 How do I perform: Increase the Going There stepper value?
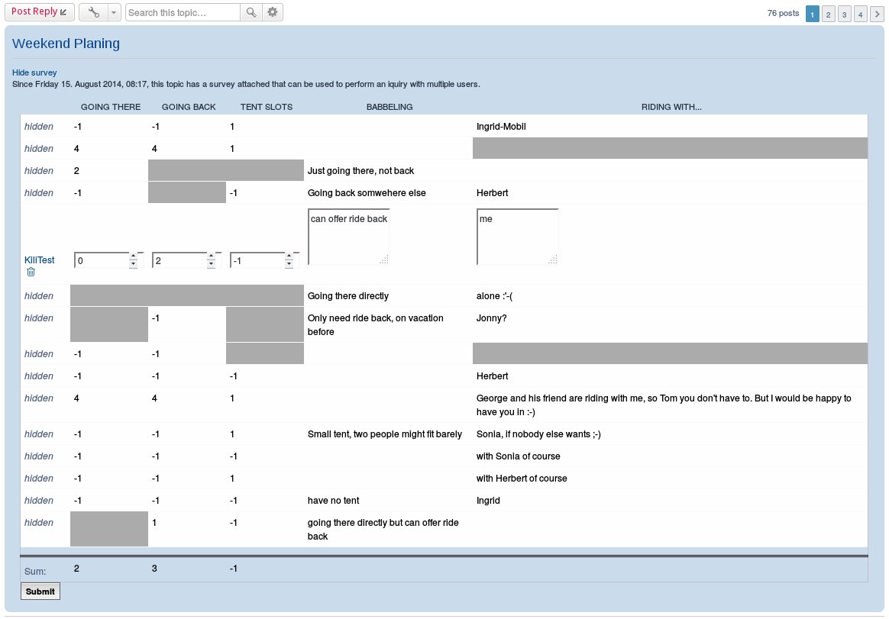tap(133, 256)
